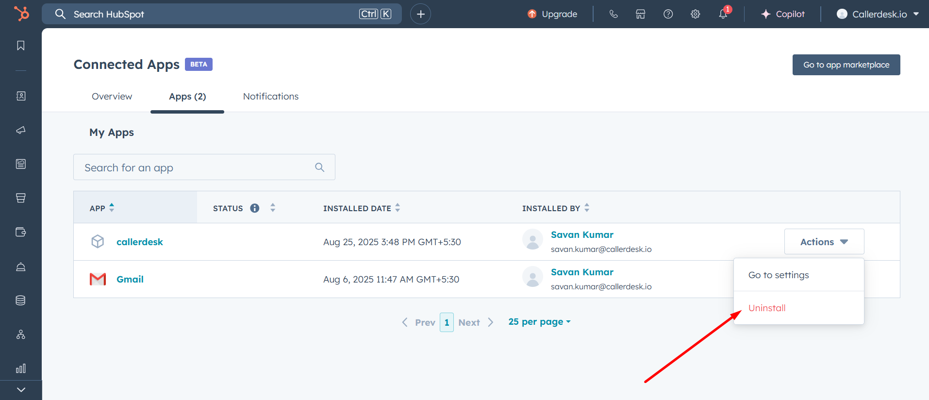Click the callerdesk cube icon
The height and width of the screenshot is (400, 929).
coord(98,241)
